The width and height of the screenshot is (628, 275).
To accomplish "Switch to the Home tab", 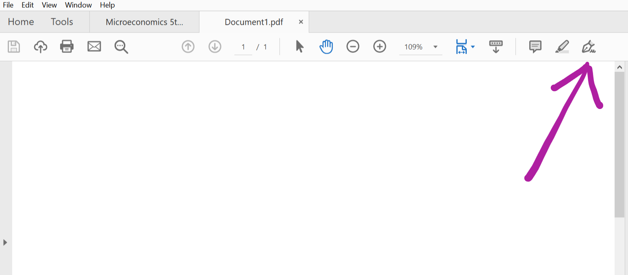I will (21, 22).
